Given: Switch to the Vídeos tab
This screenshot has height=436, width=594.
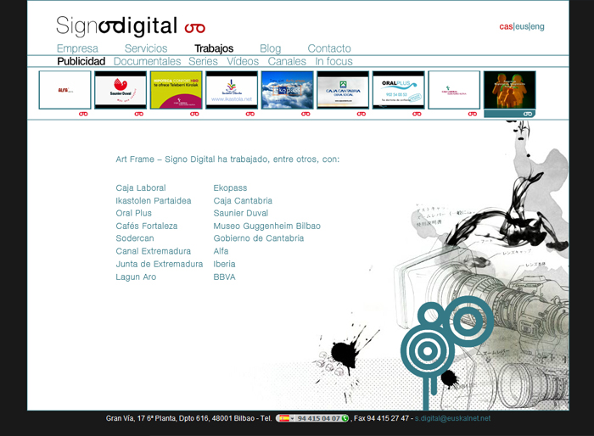Looking at the screenshot, I should click(243, 61).
